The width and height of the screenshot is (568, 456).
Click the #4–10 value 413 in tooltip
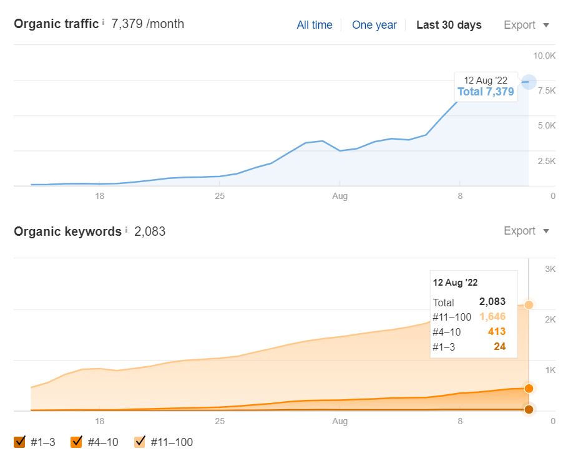tap(497, 331)
